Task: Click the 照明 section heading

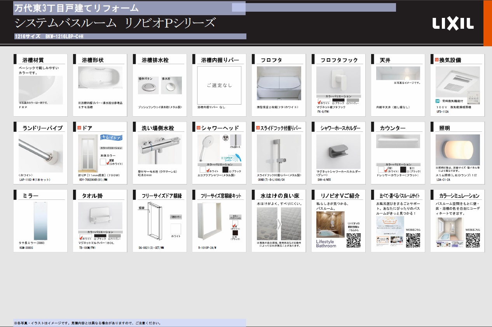Action: (x=445, y=128)
